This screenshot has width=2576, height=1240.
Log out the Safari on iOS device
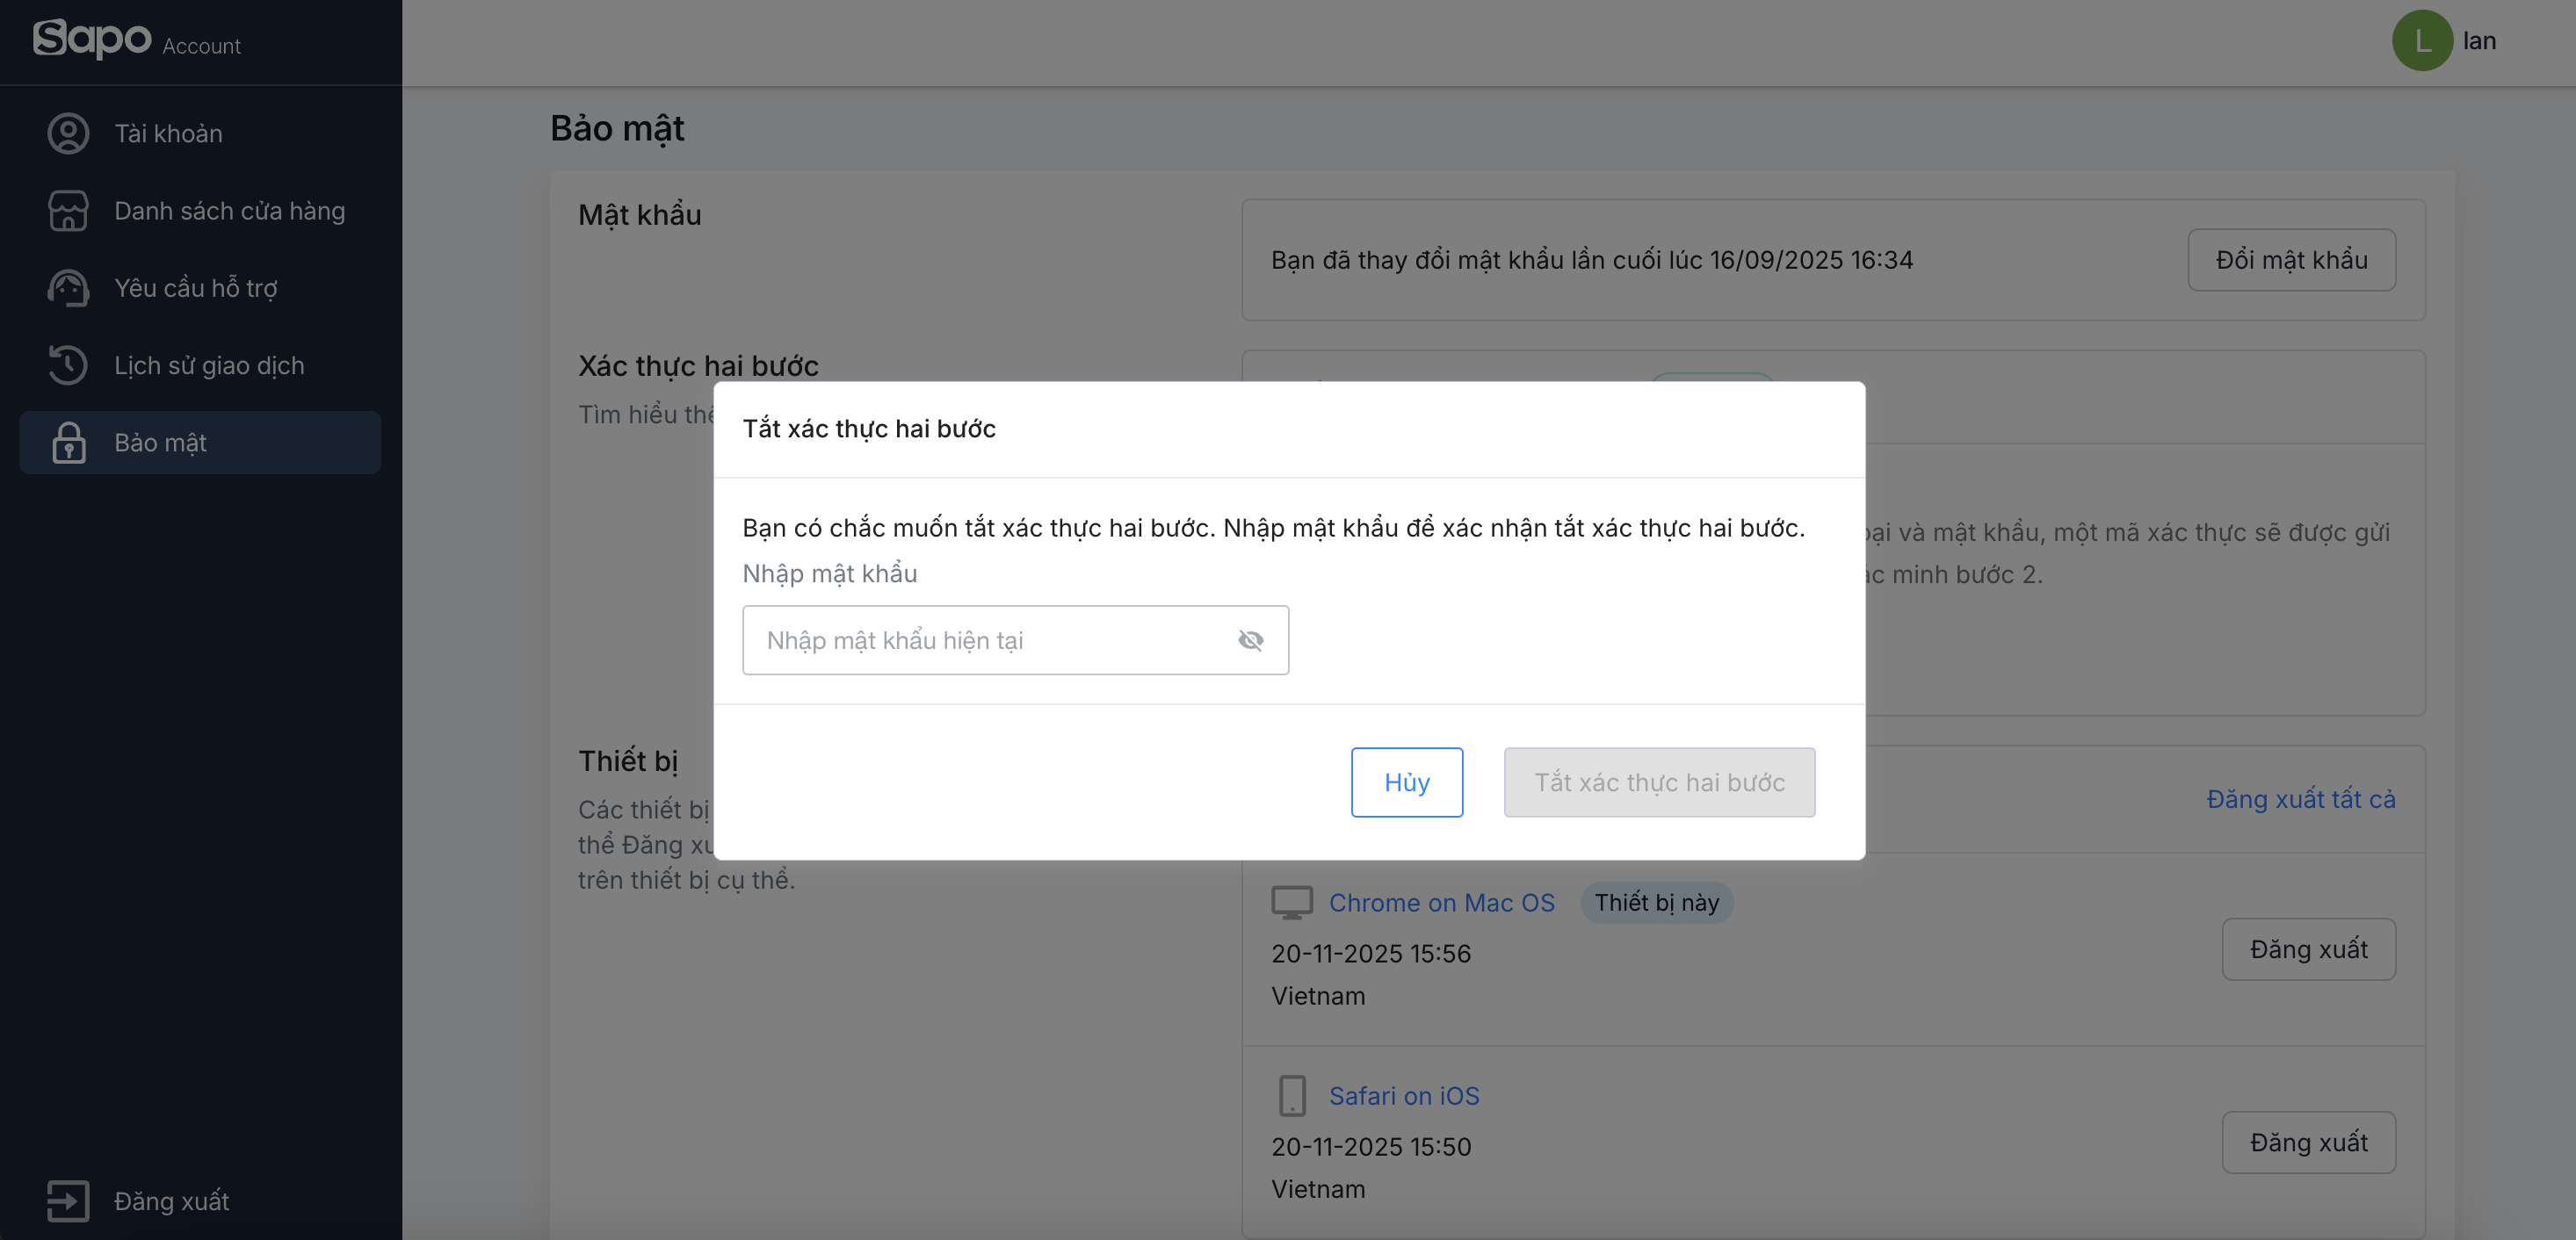click(x=2308, y=1142)
